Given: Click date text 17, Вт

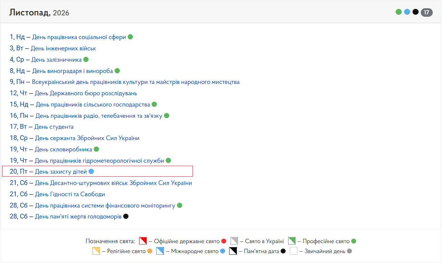Looking at the screenshot, I should (x=18, y=127).
